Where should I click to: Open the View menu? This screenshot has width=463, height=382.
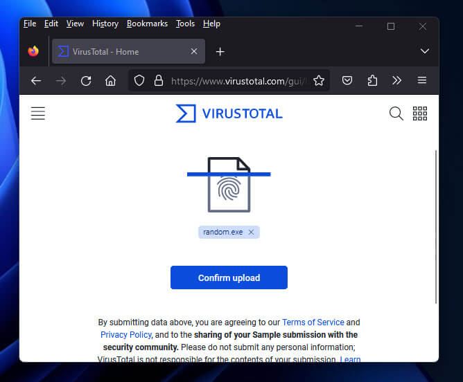click(75, 24)
